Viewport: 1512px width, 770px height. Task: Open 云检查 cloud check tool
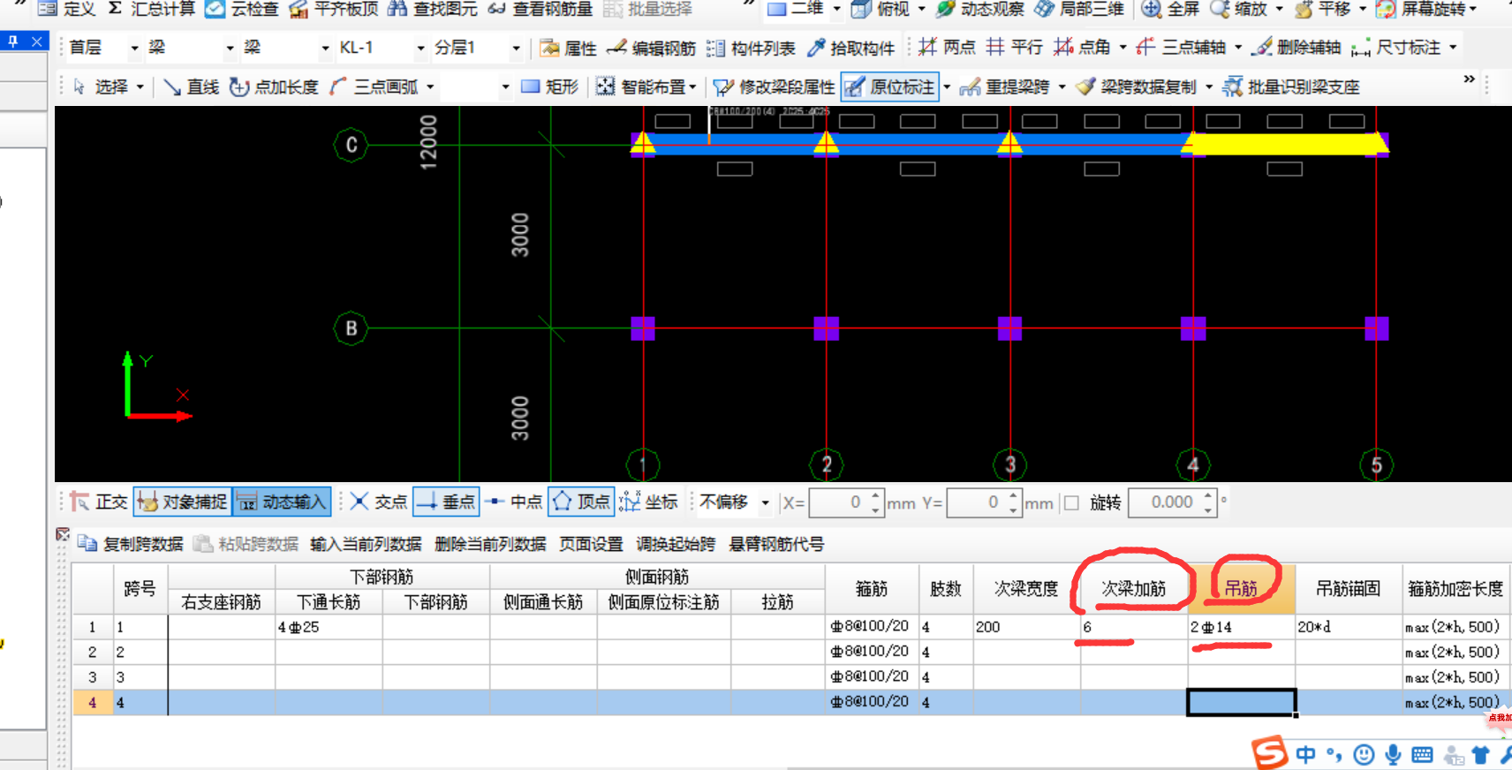[241, 9]
